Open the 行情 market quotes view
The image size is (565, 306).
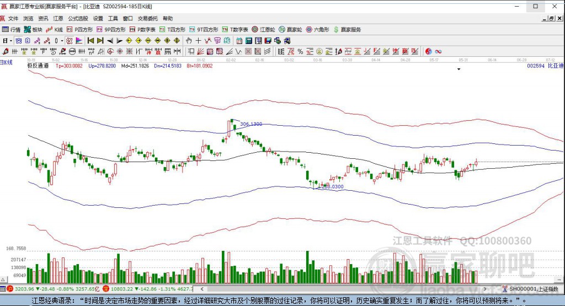click(x=11, y=30)
